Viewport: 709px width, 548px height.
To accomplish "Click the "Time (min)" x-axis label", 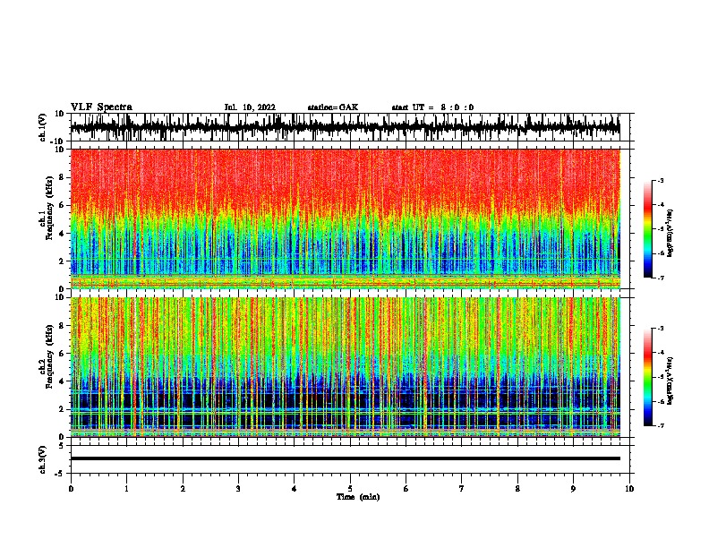I will [x=358, y=497].
